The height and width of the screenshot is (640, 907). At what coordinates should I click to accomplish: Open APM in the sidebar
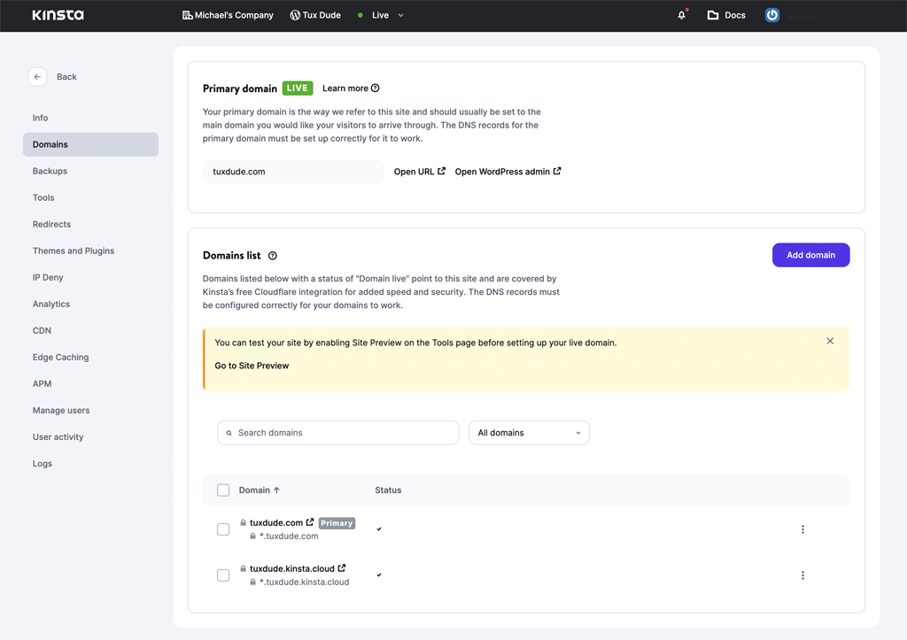click(x=43, y=384)
